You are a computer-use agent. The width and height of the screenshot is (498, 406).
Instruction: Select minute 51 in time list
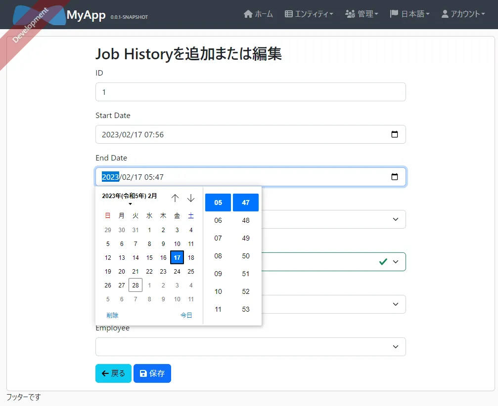(246, 274)
